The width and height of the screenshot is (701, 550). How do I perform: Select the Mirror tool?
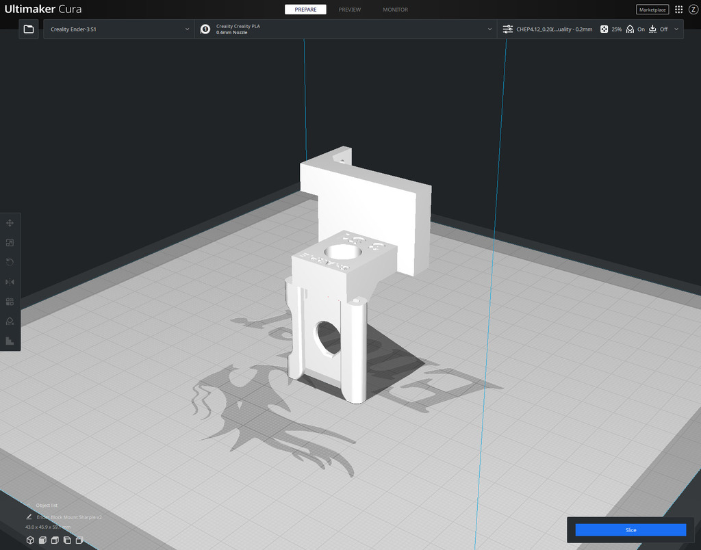[x=10, y=281]
